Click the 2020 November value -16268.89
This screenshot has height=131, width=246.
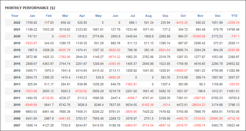(198, 36)
